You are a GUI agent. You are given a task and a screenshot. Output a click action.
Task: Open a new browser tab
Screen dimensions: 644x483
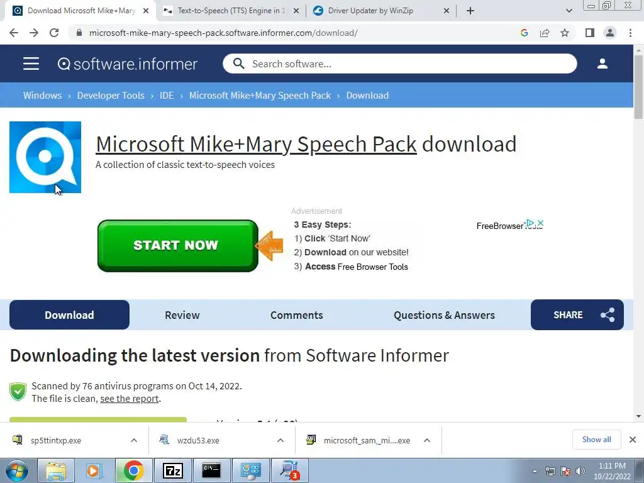(470, 11)
